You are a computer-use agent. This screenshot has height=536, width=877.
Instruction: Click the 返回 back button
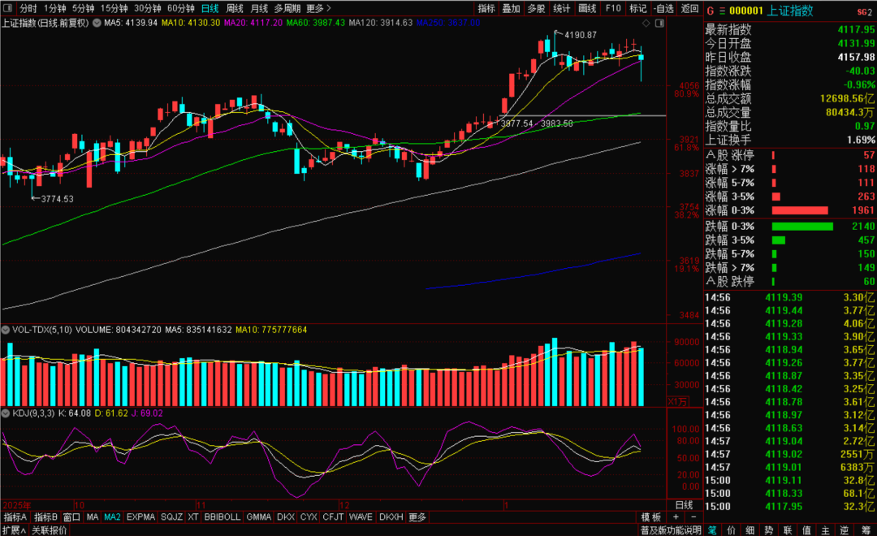pyautogui.click(x=690, y=8)
